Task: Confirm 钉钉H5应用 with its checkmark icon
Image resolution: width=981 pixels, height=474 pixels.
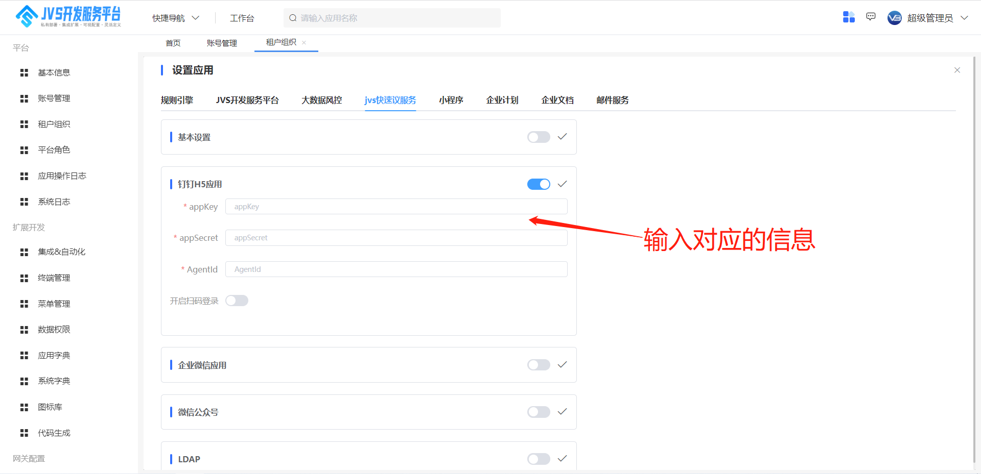Action: coord(562,184)
